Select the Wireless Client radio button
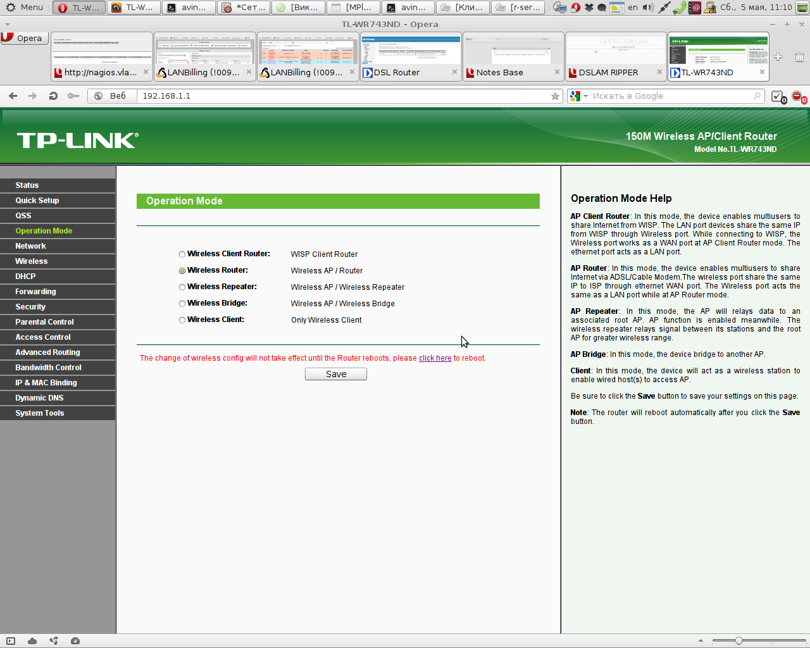This screenshot has height=648, width=810. (x=182, y=320)
